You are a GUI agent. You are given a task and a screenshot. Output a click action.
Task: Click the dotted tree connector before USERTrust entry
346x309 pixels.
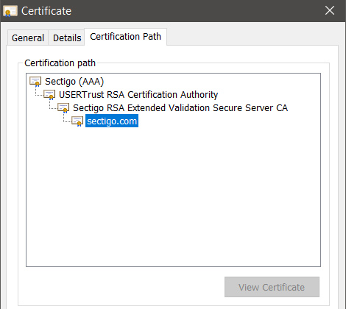pos(39,92)
